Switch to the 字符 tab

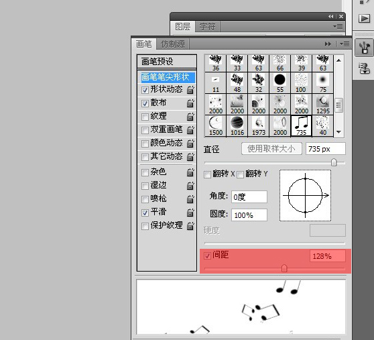click(207, 26)
